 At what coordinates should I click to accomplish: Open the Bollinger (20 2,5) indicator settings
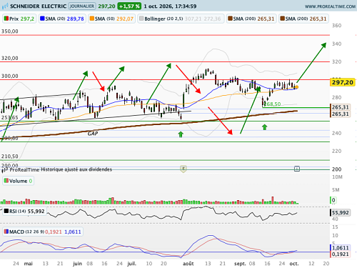pos(181,19)
